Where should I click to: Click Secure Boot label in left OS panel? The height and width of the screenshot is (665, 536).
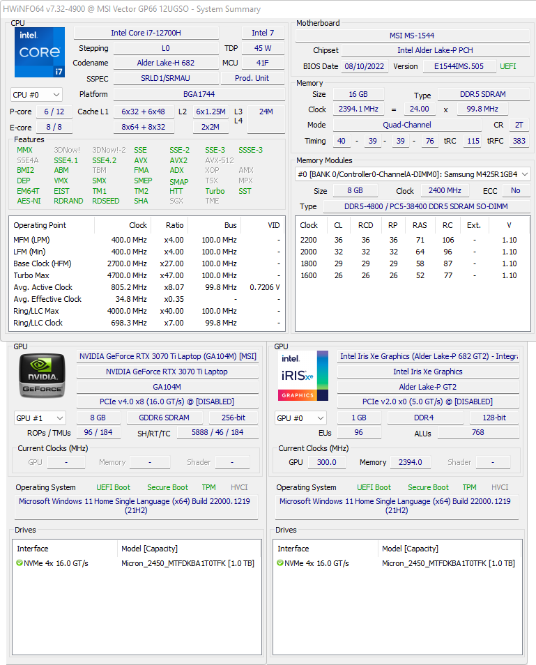pos(167,487)
